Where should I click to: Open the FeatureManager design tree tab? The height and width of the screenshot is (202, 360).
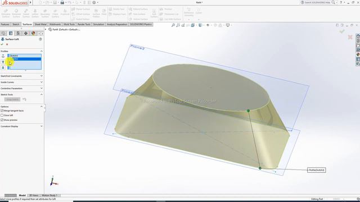(x=3, y=34)
